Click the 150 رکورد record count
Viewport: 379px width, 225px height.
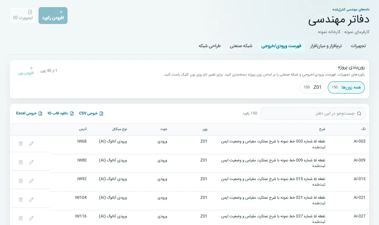(250, 113)
